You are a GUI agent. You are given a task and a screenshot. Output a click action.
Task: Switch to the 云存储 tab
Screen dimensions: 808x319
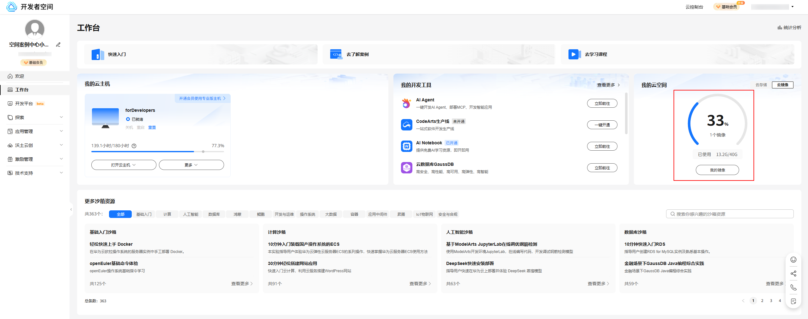pos(761,85)
